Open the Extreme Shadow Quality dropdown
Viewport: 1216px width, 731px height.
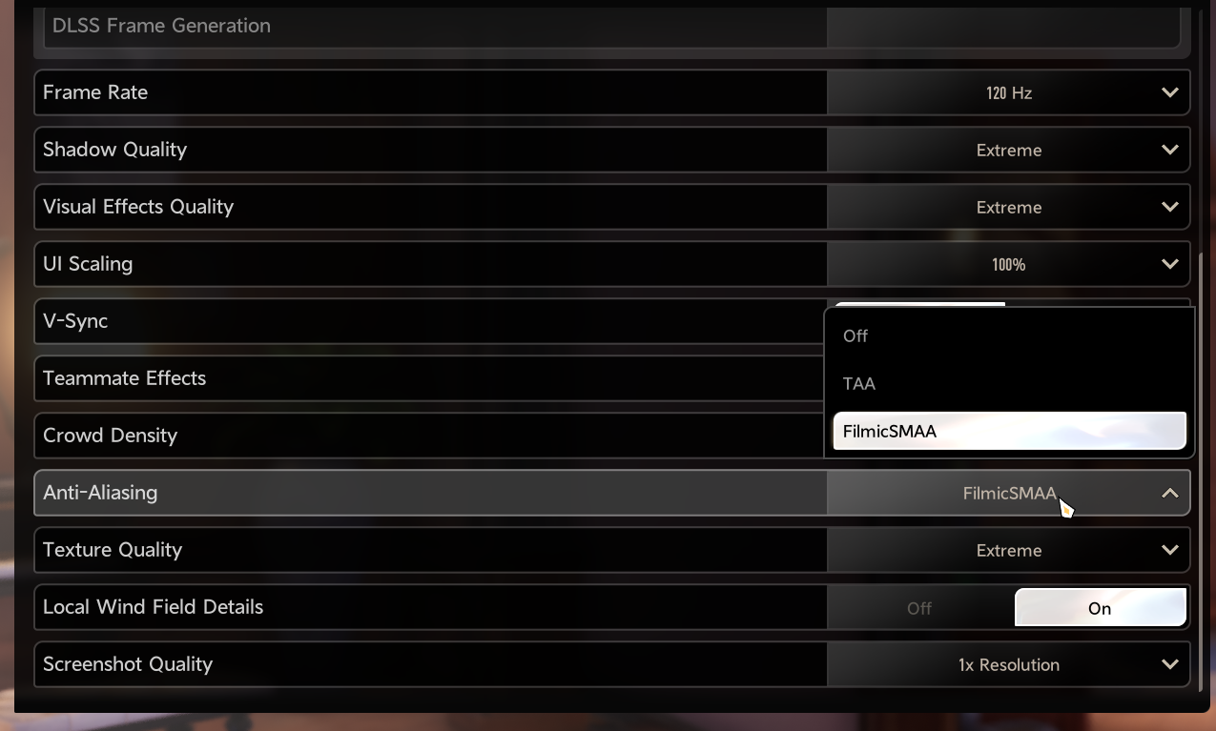(x=1008, y=150)
